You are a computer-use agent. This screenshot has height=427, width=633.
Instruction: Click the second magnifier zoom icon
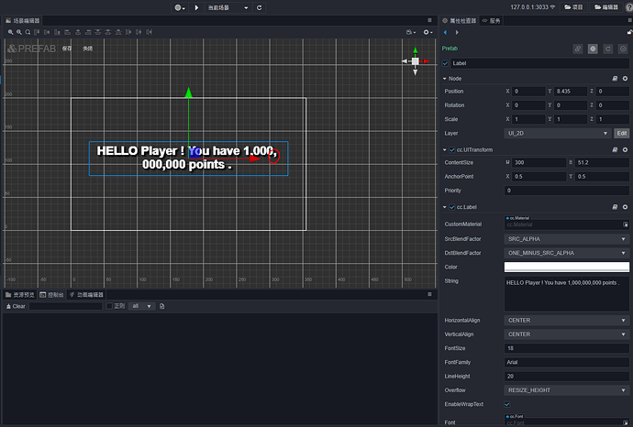[x=19, y=32]
